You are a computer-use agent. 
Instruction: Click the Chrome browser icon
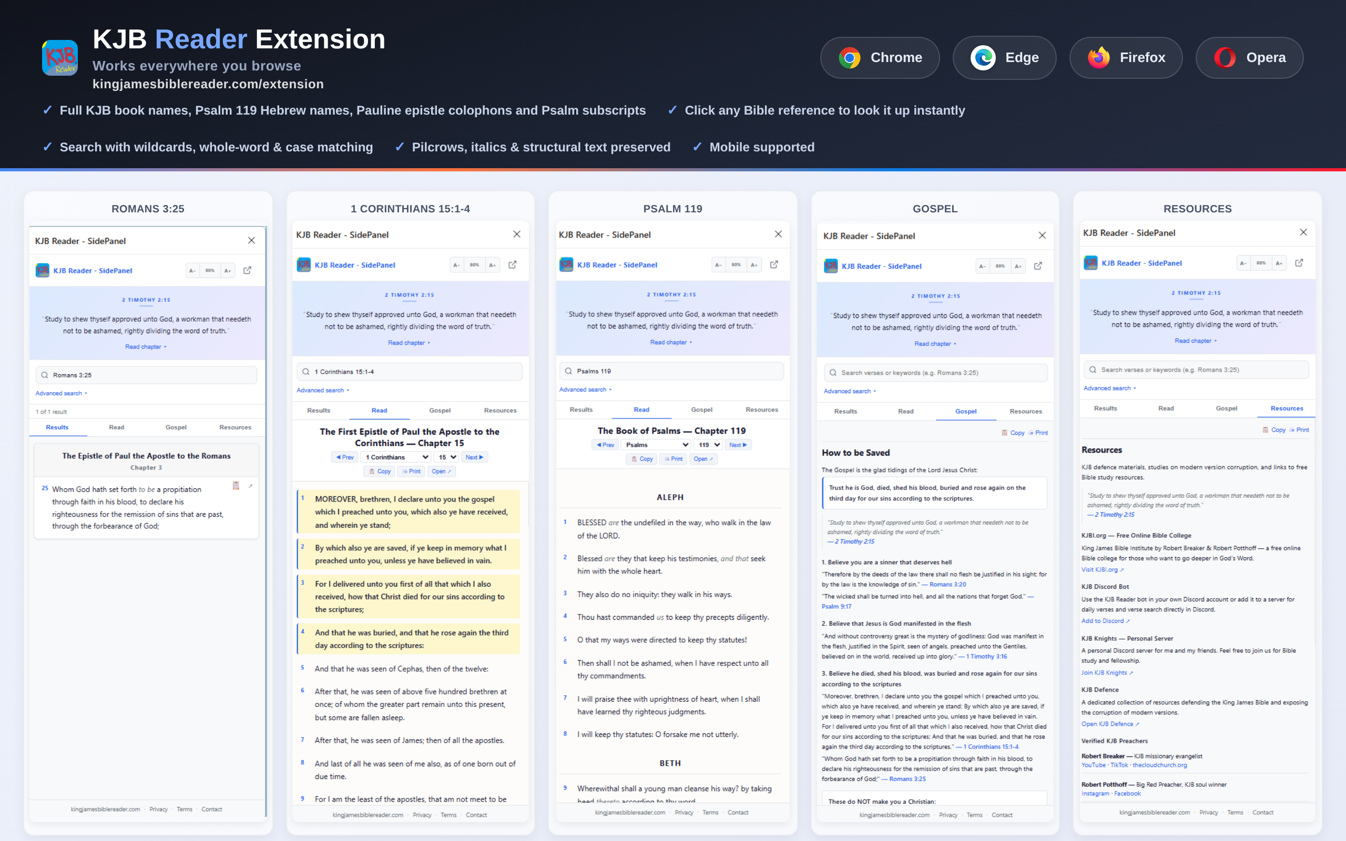[x=849, y=58]
